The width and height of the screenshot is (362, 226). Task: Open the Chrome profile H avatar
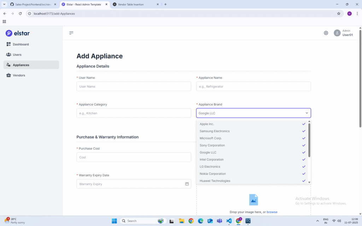(349, 14)
